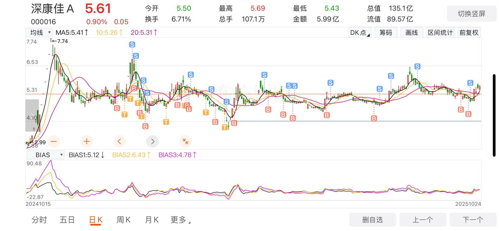Screen dimensions: 500x231
Task: Go to next stock 下一个
Action: click(x=473, y=220)
